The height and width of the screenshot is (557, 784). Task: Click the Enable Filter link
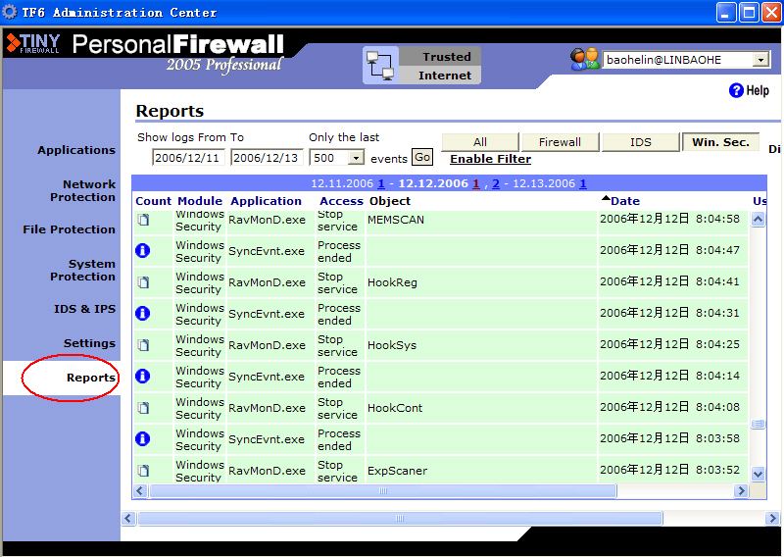pyautogui.click(x=491, y=159)
